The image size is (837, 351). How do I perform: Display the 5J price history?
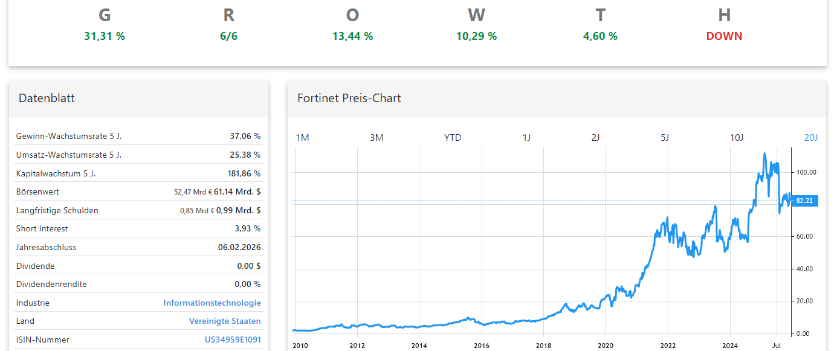(x=665, y=138)
